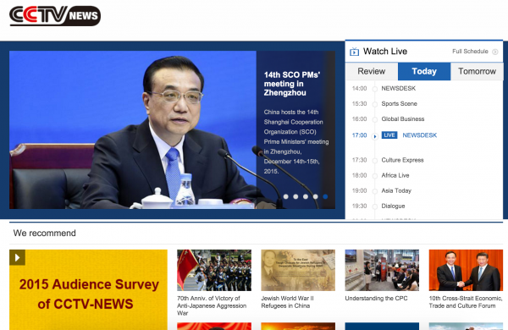Open Jewish World War II Refugees link
The width and height of the screenshot is (508, 330).
287,302
